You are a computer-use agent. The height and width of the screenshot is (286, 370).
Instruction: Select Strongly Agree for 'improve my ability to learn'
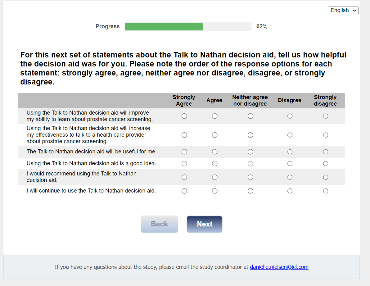point(184,116)
